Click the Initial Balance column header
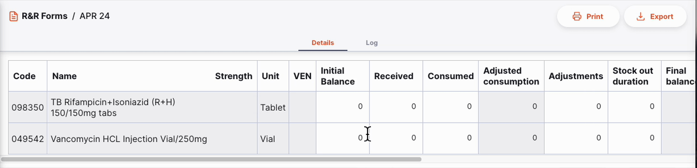Viewport: 697px width, 168px height. [343, 76]
